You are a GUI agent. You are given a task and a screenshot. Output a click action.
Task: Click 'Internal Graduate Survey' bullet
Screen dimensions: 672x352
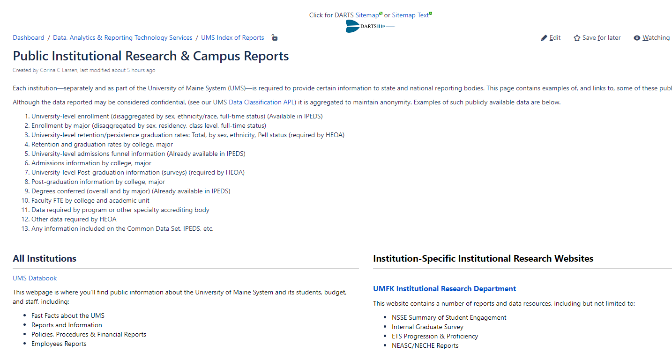click(x=427, y=327)
